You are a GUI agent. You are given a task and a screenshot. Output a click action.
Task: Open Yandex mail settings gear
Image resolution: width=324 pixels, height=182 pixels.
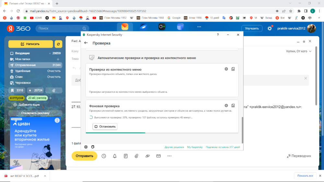(x=270, y=28)
